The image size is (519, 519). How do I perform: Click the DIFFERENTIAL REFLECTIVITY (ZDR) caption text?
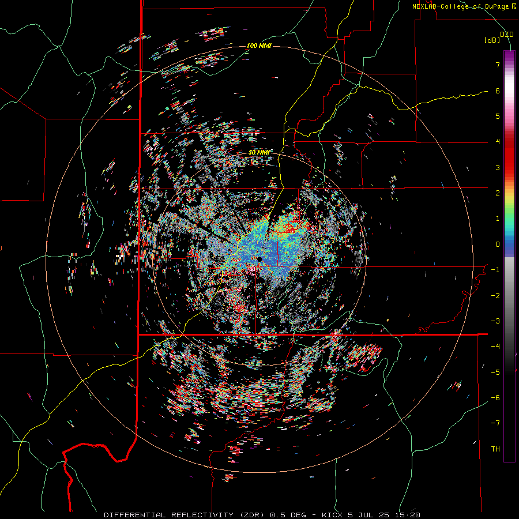coord(185,515)
